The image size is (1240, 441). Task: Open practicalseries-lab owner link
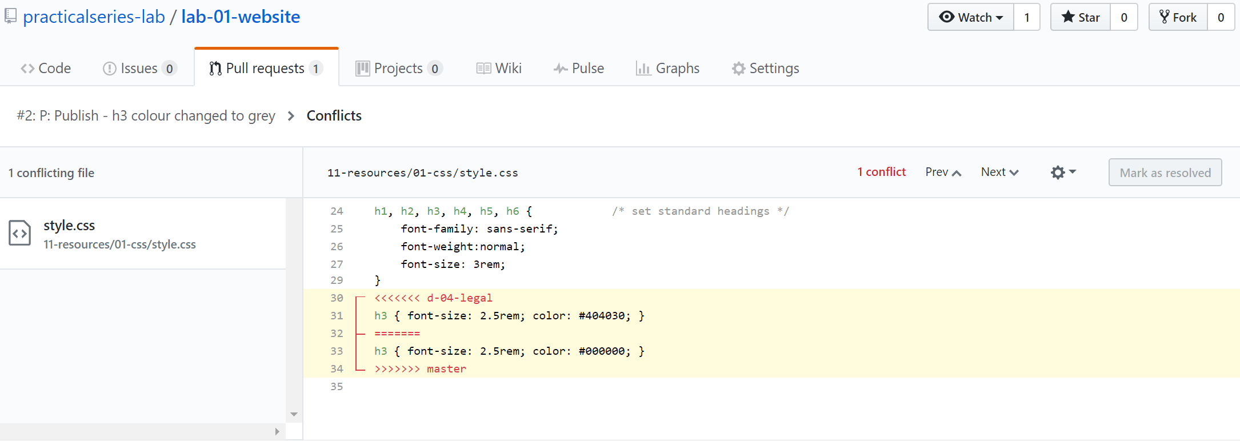(94, 17)
